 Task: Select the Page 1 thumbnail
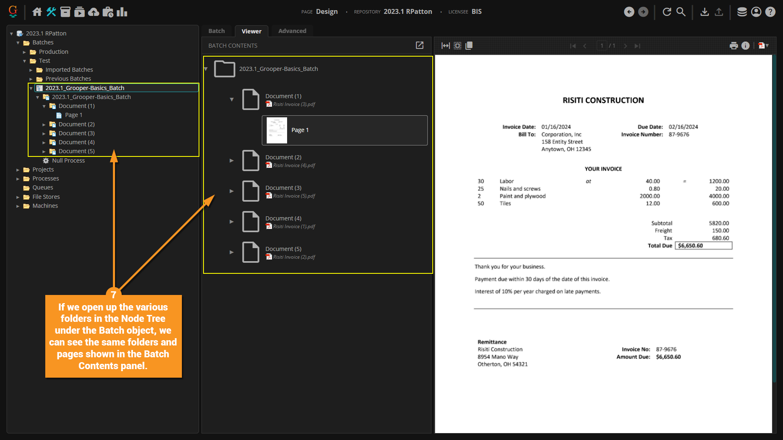[277, 130]
